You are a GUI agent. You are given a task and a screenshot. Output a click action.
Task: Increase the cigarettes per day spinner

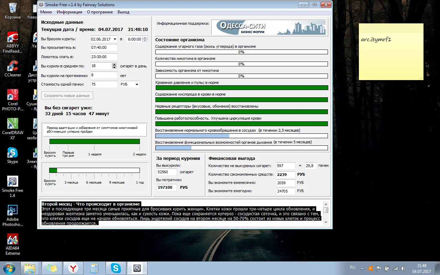114,65
